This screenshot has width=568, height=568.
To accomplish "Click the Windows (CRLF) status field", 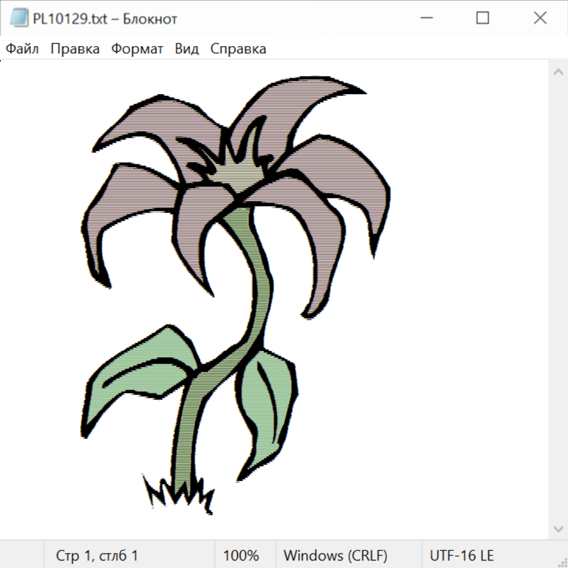I will 335,555.
